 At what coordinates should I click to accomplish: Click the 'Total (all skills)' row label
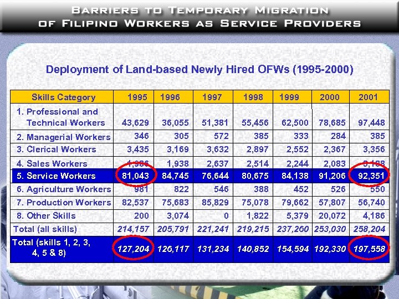click(x=45, y=229)
